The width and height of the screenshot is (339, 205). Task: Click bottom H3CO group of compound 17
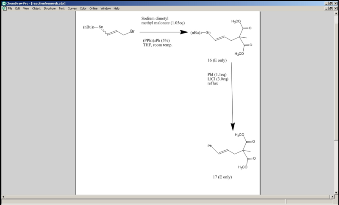click(x=242, y=167)
